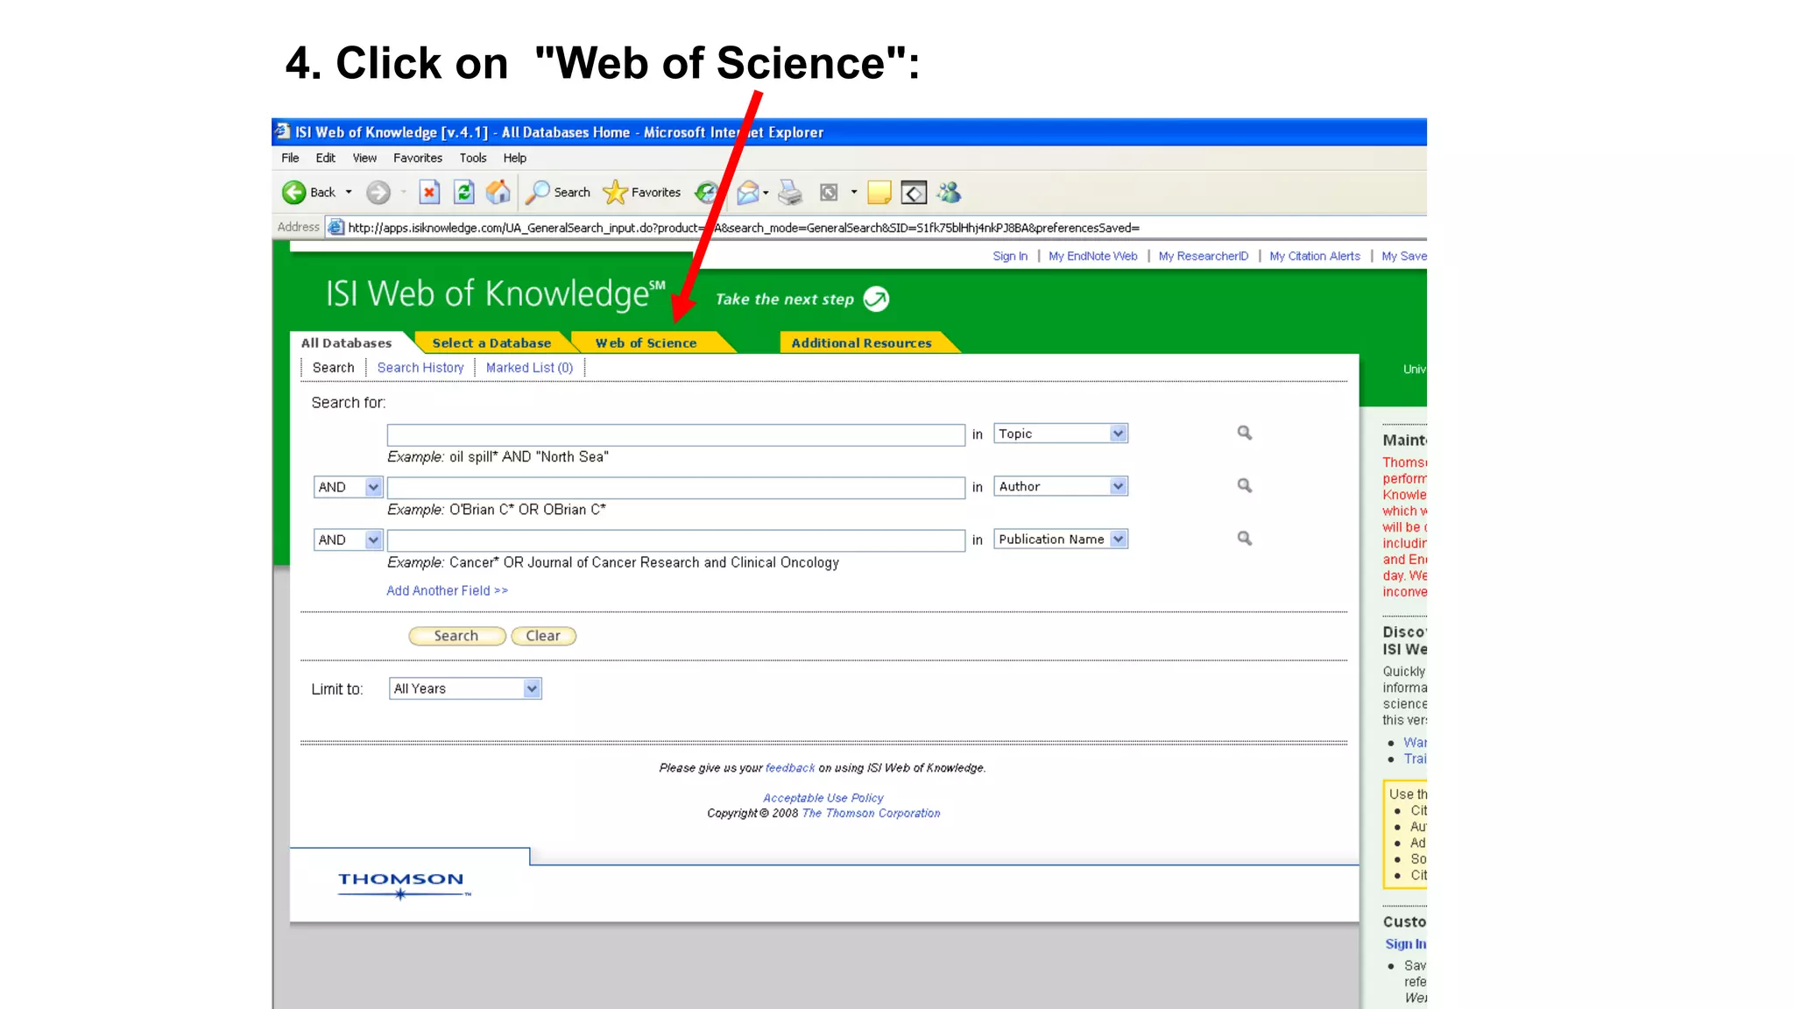Screen dimensions: 1794x1009
Task: Click the red Stop loading icon
Action: click(x=429, y=193)
